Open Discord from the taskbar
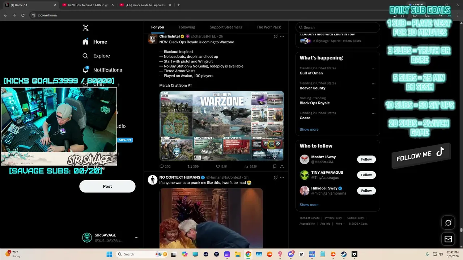463x260 pixels. pos(291,254)
